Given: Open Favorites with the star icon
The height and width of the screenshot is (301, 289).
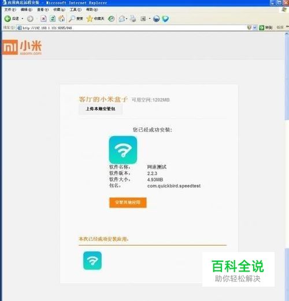Looking at the screenshot, I should (x=95, y=18).
